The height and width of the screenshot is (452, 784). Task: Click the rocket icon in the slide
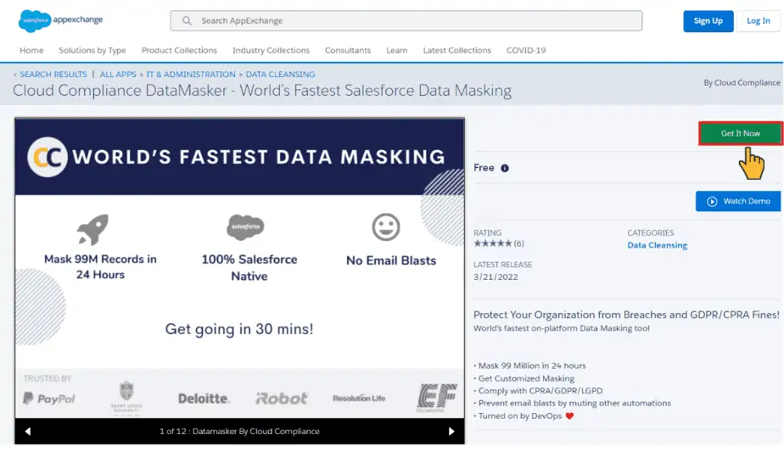(x=92, y=229)
